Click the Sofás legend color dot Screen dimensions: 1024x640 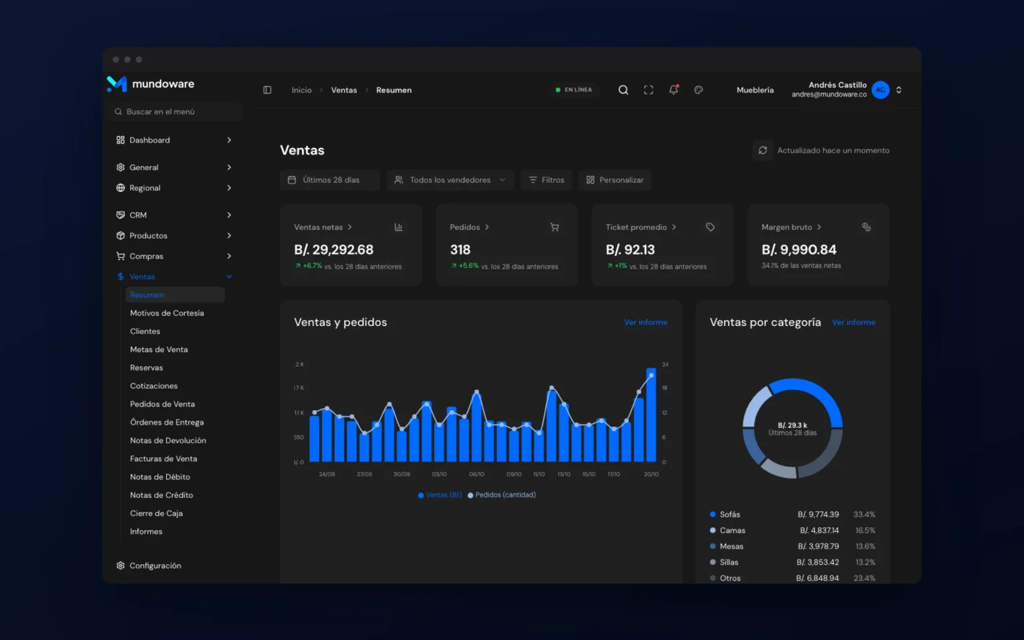pyautogui.click(x=713, y=514)
